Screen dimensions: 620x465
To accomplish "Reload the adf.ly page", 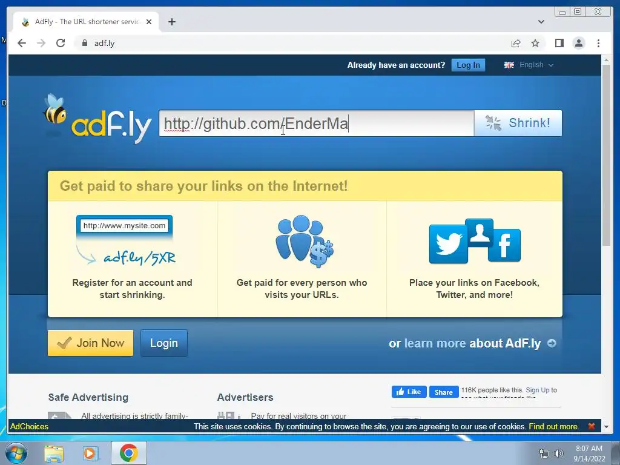I will [61, 43].
